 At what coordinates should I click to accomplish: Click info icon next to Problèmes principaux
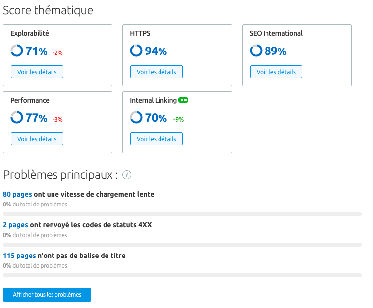(127, 175)
